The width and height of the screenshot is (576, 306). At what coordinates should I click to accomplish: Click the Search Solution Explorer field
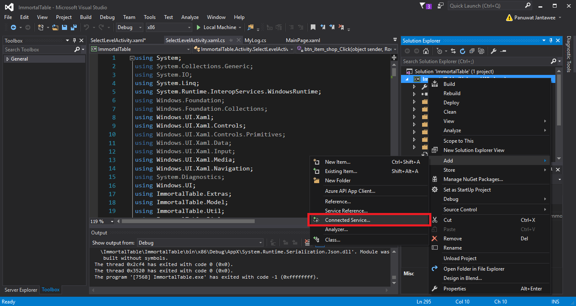pyautogui.click(x=476, y=61)
